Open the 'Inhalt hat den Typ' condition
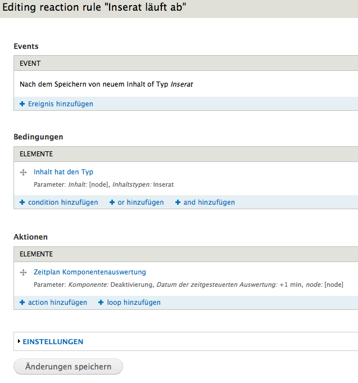The height and width of the screenshot is (383, 358). pyautogui.click(x=64, y=172)
